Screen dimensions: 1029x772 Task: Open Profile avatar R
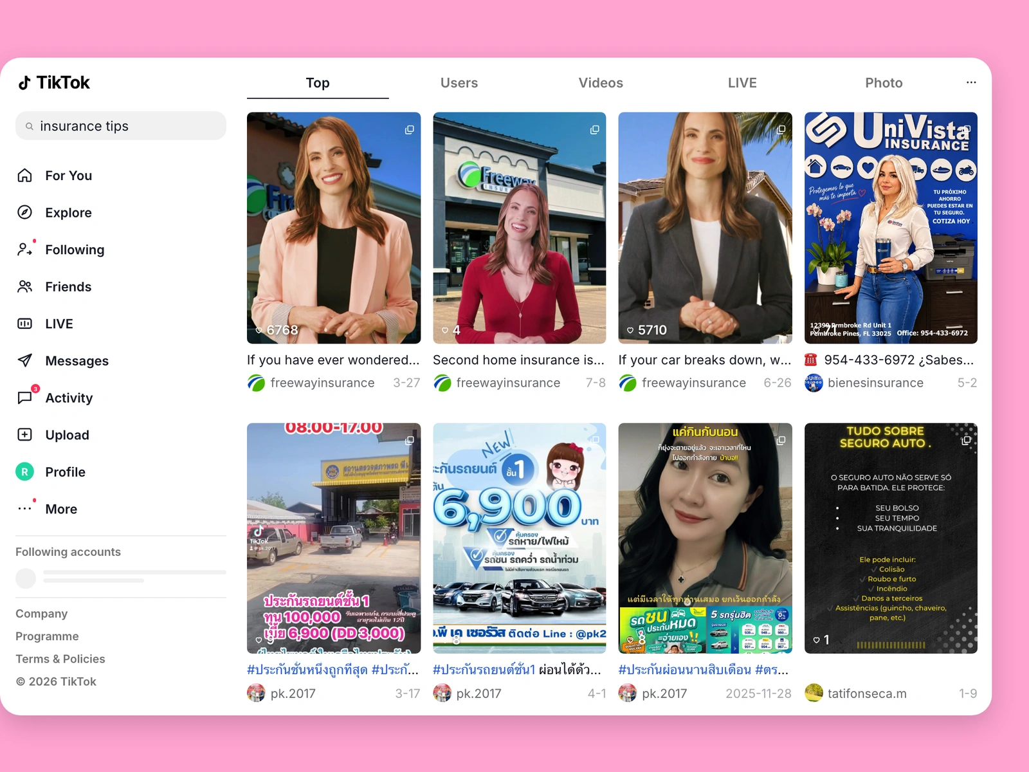[x=24, y=472]
